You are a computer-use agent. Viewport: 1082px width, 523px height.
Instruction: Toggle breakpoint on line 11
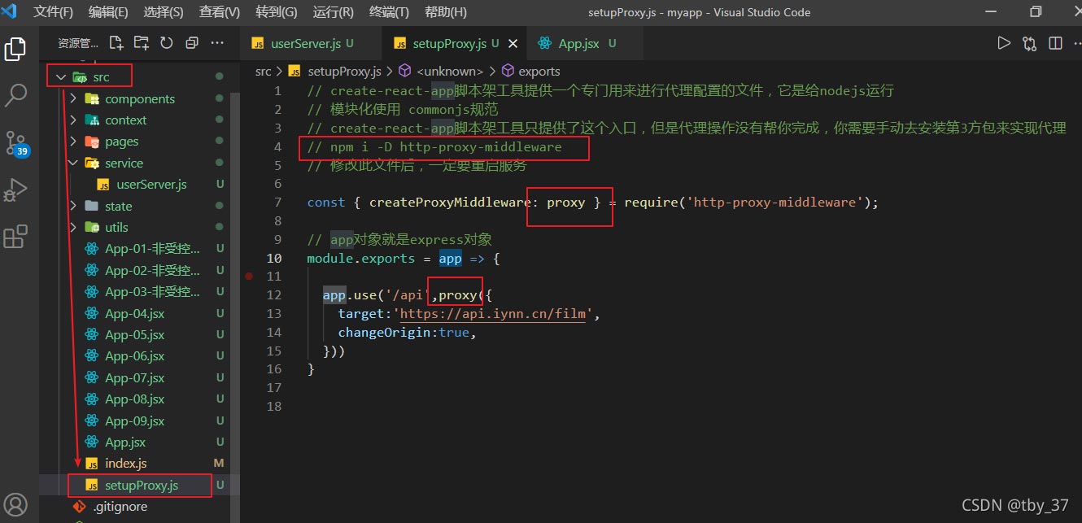coord(249,277)
